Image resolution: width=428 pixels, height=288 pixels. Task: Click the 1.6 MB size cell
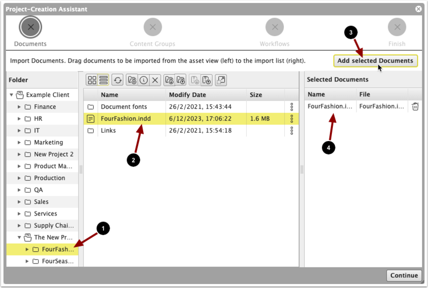260,118
